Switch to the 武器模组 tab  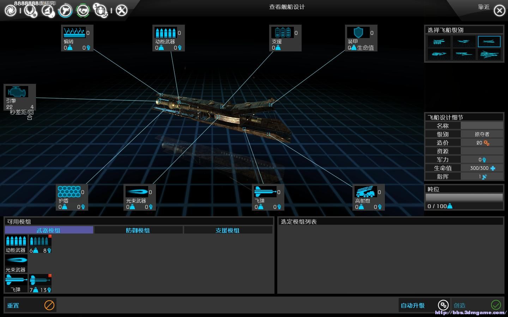click(x=49, y=230)
